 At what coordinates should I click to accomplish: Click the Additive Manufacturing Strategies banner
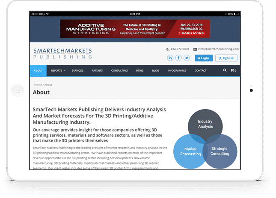(x=135, y=29)
